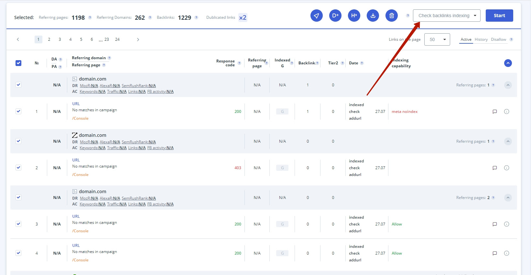This screenshot has width=531, height=275.
Task: Collapse the first domain.com group
Action: (x=508, y=85)
